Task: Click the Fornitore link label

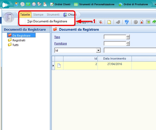Action: click(60, 43)
